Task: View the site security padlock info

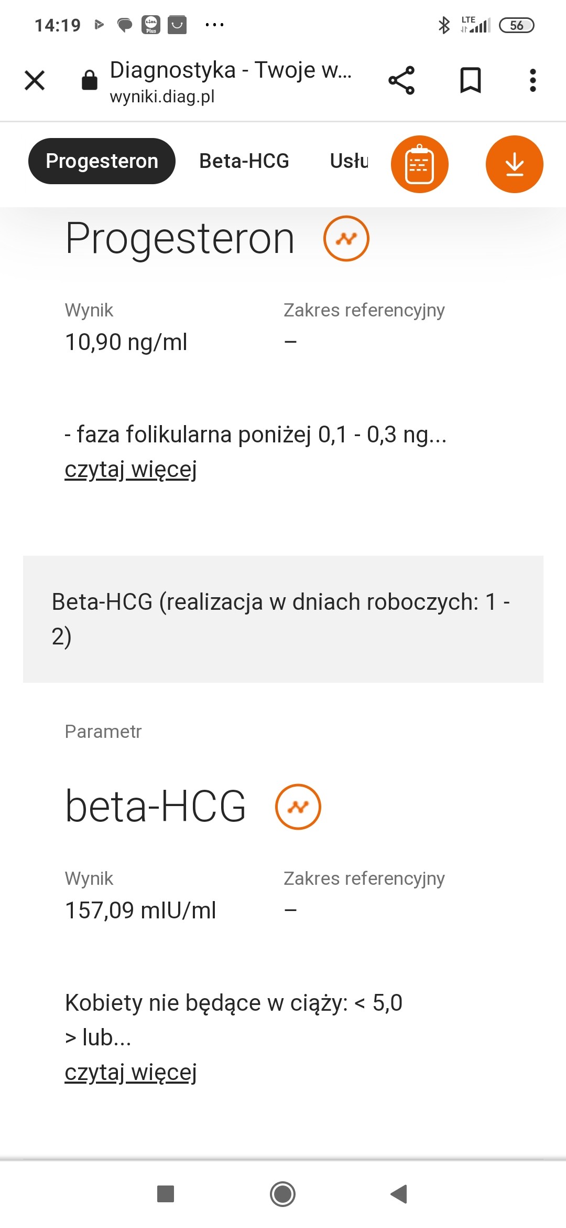Action: [x=90, y=80]
